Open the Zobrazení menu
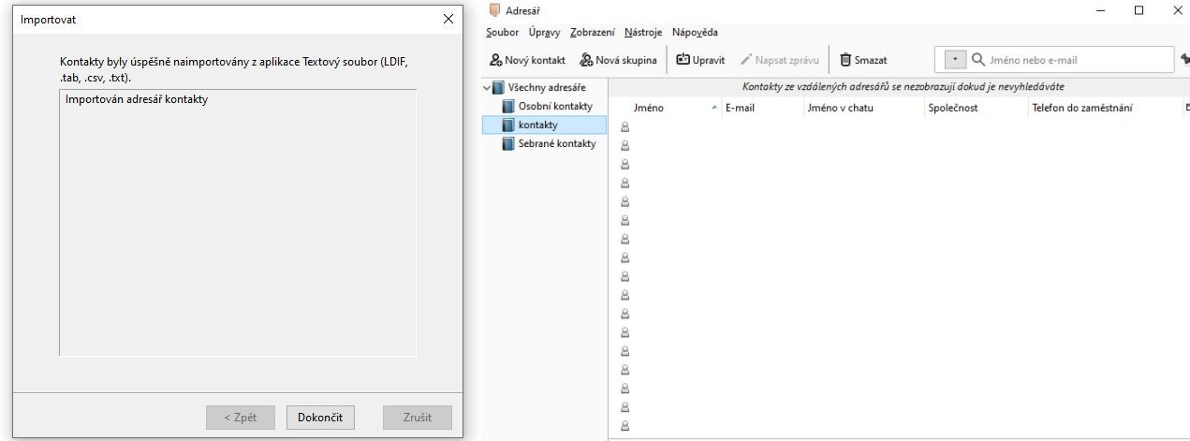Image resolution: width=1190 pixels, height=441 pixels. [592, 33]
